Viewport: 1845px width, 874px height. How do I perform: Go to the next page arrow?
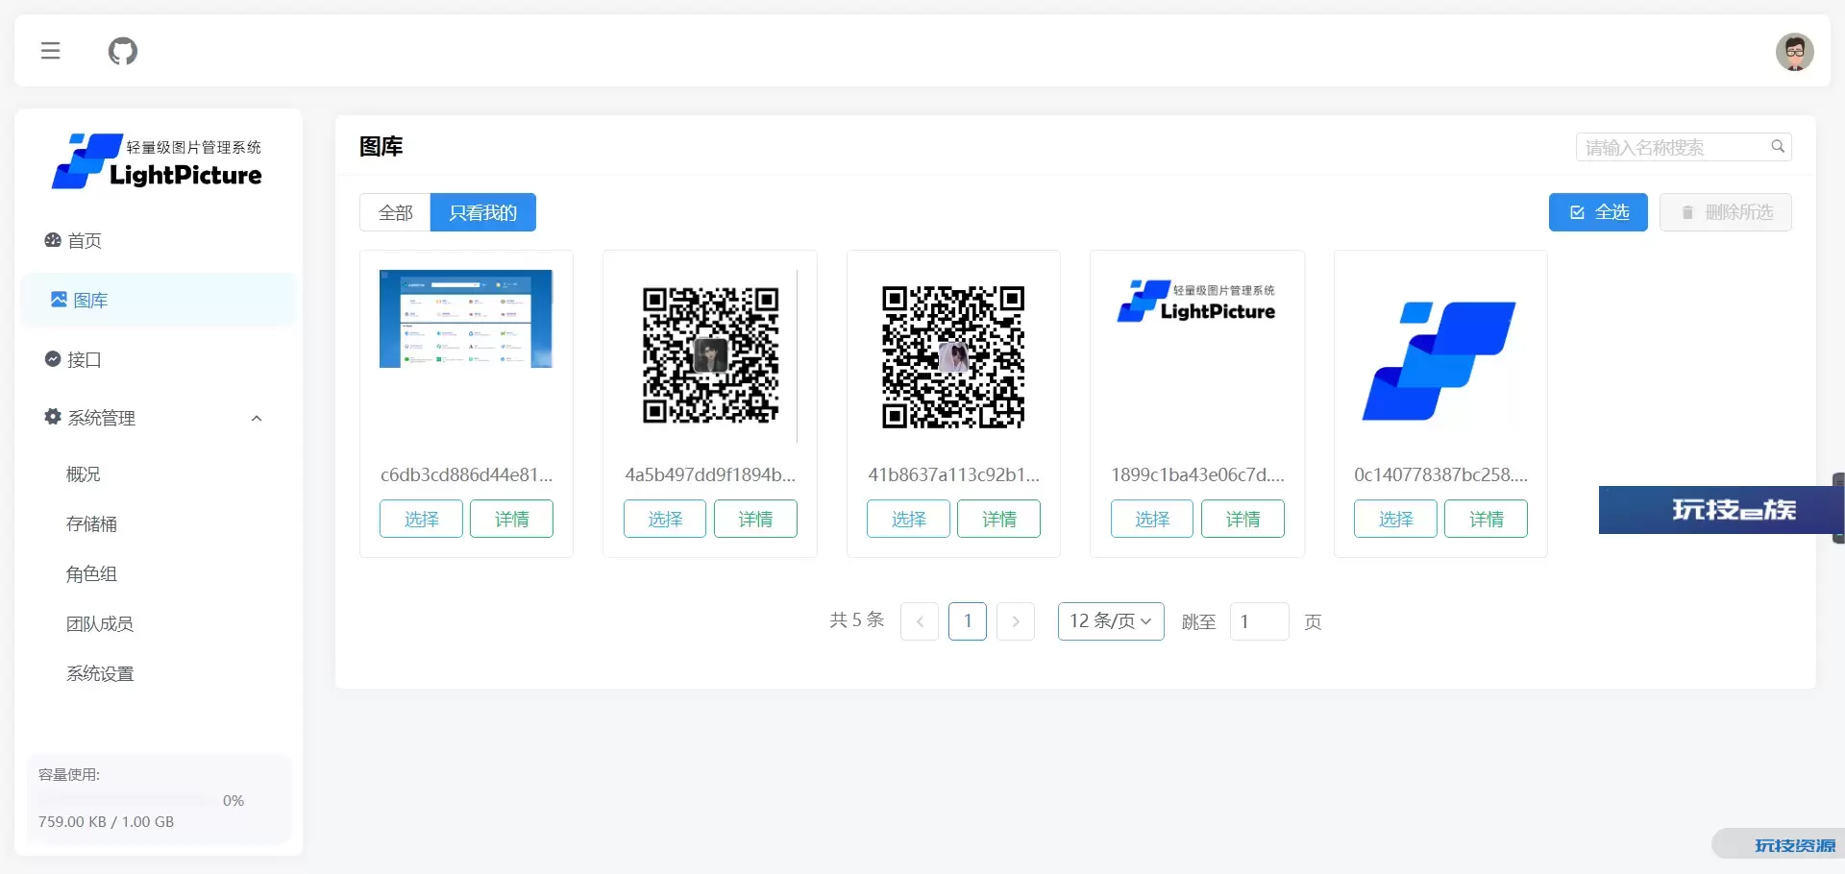click(x=1016, y=621)
